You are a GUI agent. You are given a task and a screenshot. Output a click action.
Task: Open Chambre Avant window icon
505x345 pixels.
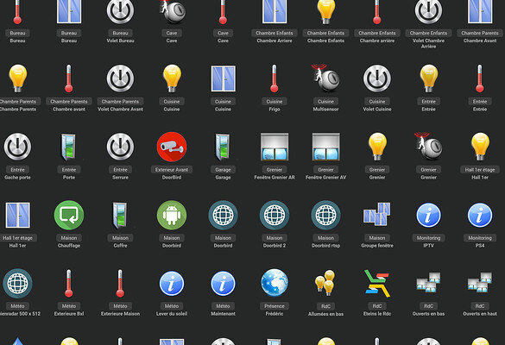tap(480, 12)
